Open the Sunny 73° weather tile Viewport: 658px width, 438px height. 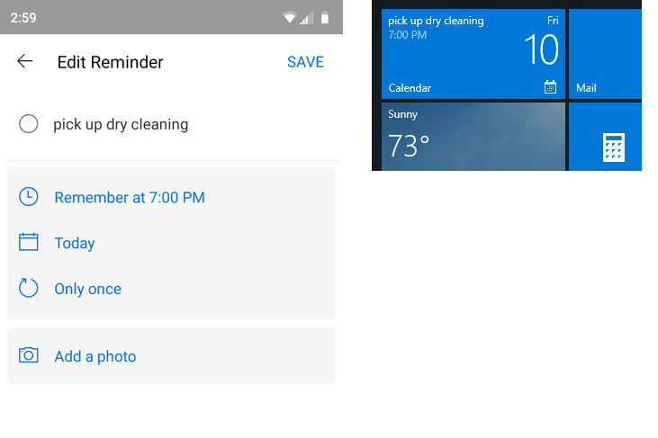473,137
